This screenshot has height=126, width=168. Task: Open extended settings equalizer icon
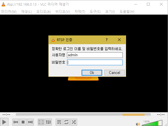tap(48, 122)
